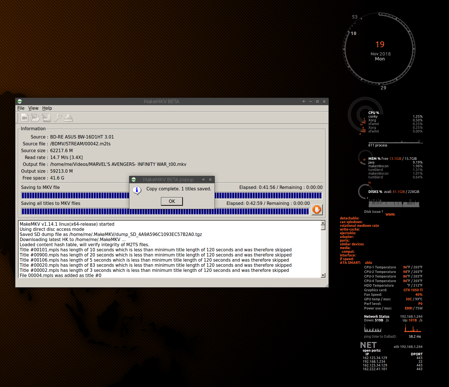This screenshot has width=449, height=387.
Task: Click the main window keep-above arrow button
Action: point(304,101)
